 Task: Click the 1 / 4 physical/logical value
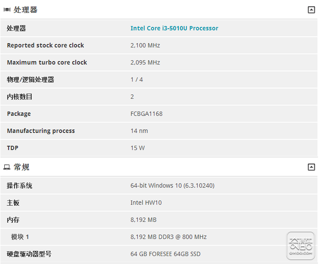tap(136, 80)
